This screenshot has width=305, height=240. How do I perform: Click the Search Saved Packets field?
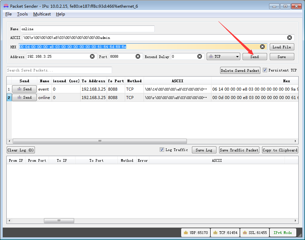(x=59, y=70)
